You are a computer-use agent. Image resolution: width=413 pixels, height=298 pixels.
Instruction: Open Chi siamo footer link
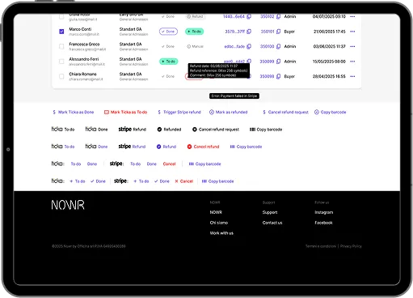pyautogui.click(x=219, y=223)
